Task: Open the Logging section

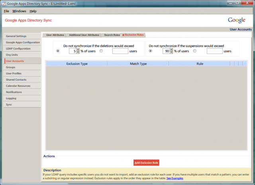Action: tap(22, 98)
